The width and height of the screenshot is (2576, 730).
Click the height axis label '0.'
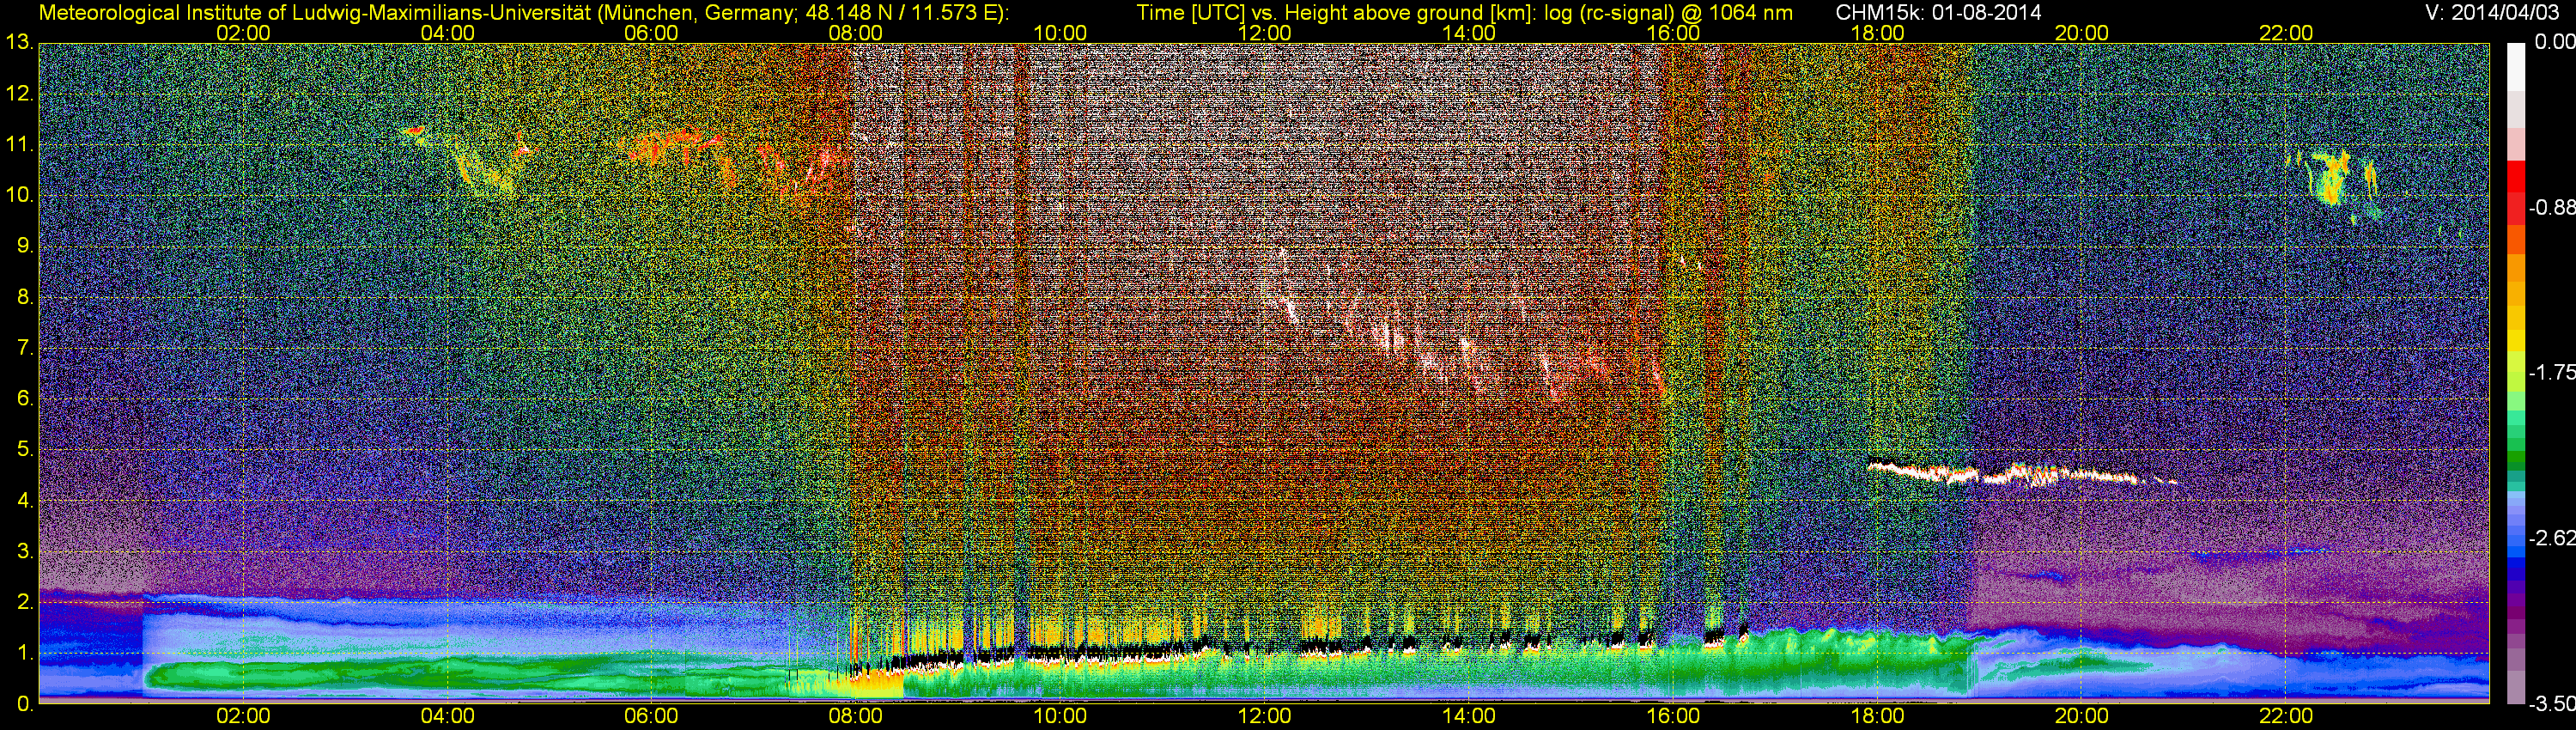pyautogui.click(x=26, y=704)
